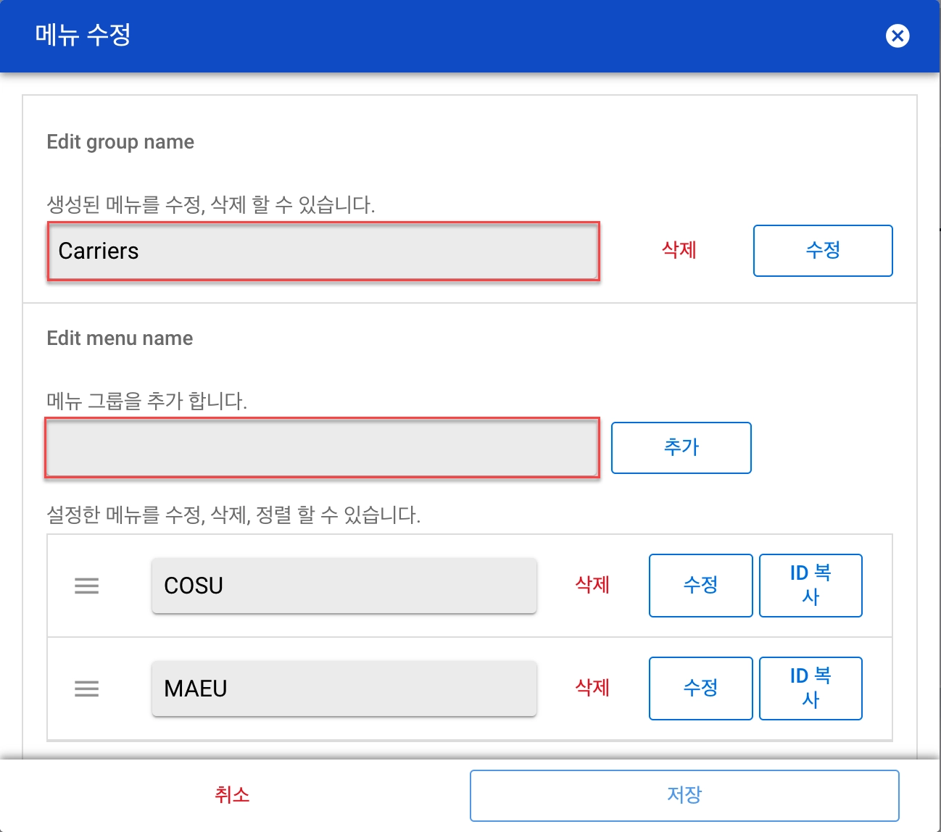Grab the drag handle next to MAEU

[87, 689]
